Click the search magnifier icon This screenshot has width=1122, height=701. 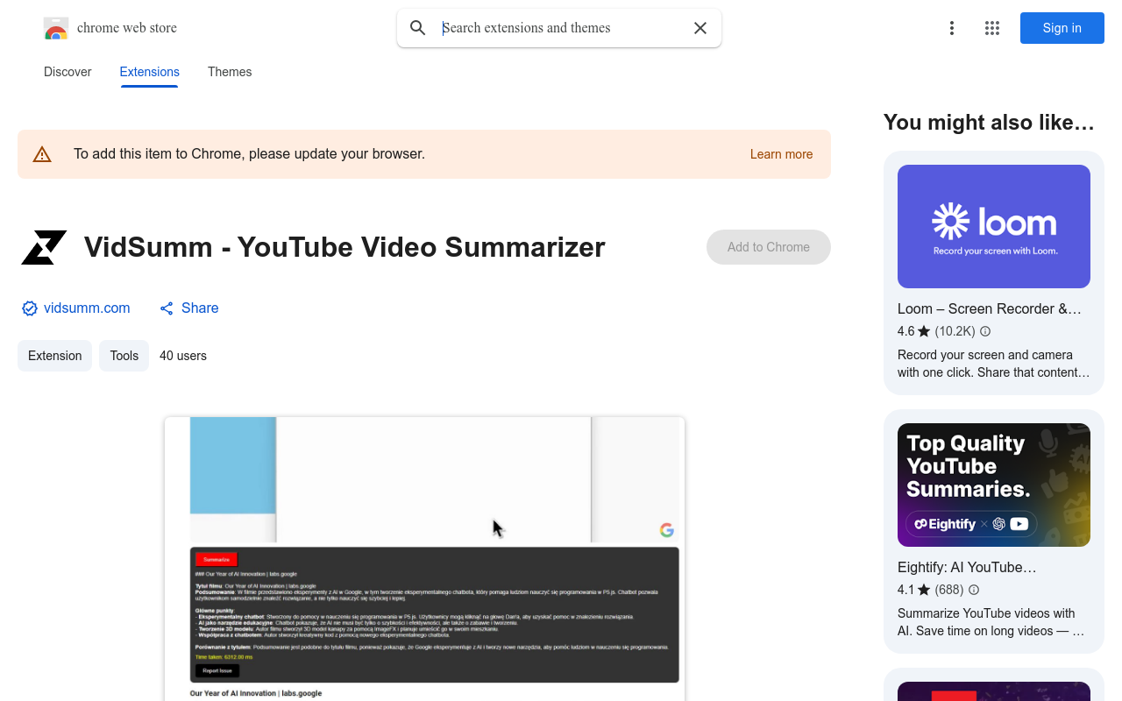(x=418, y=28)
